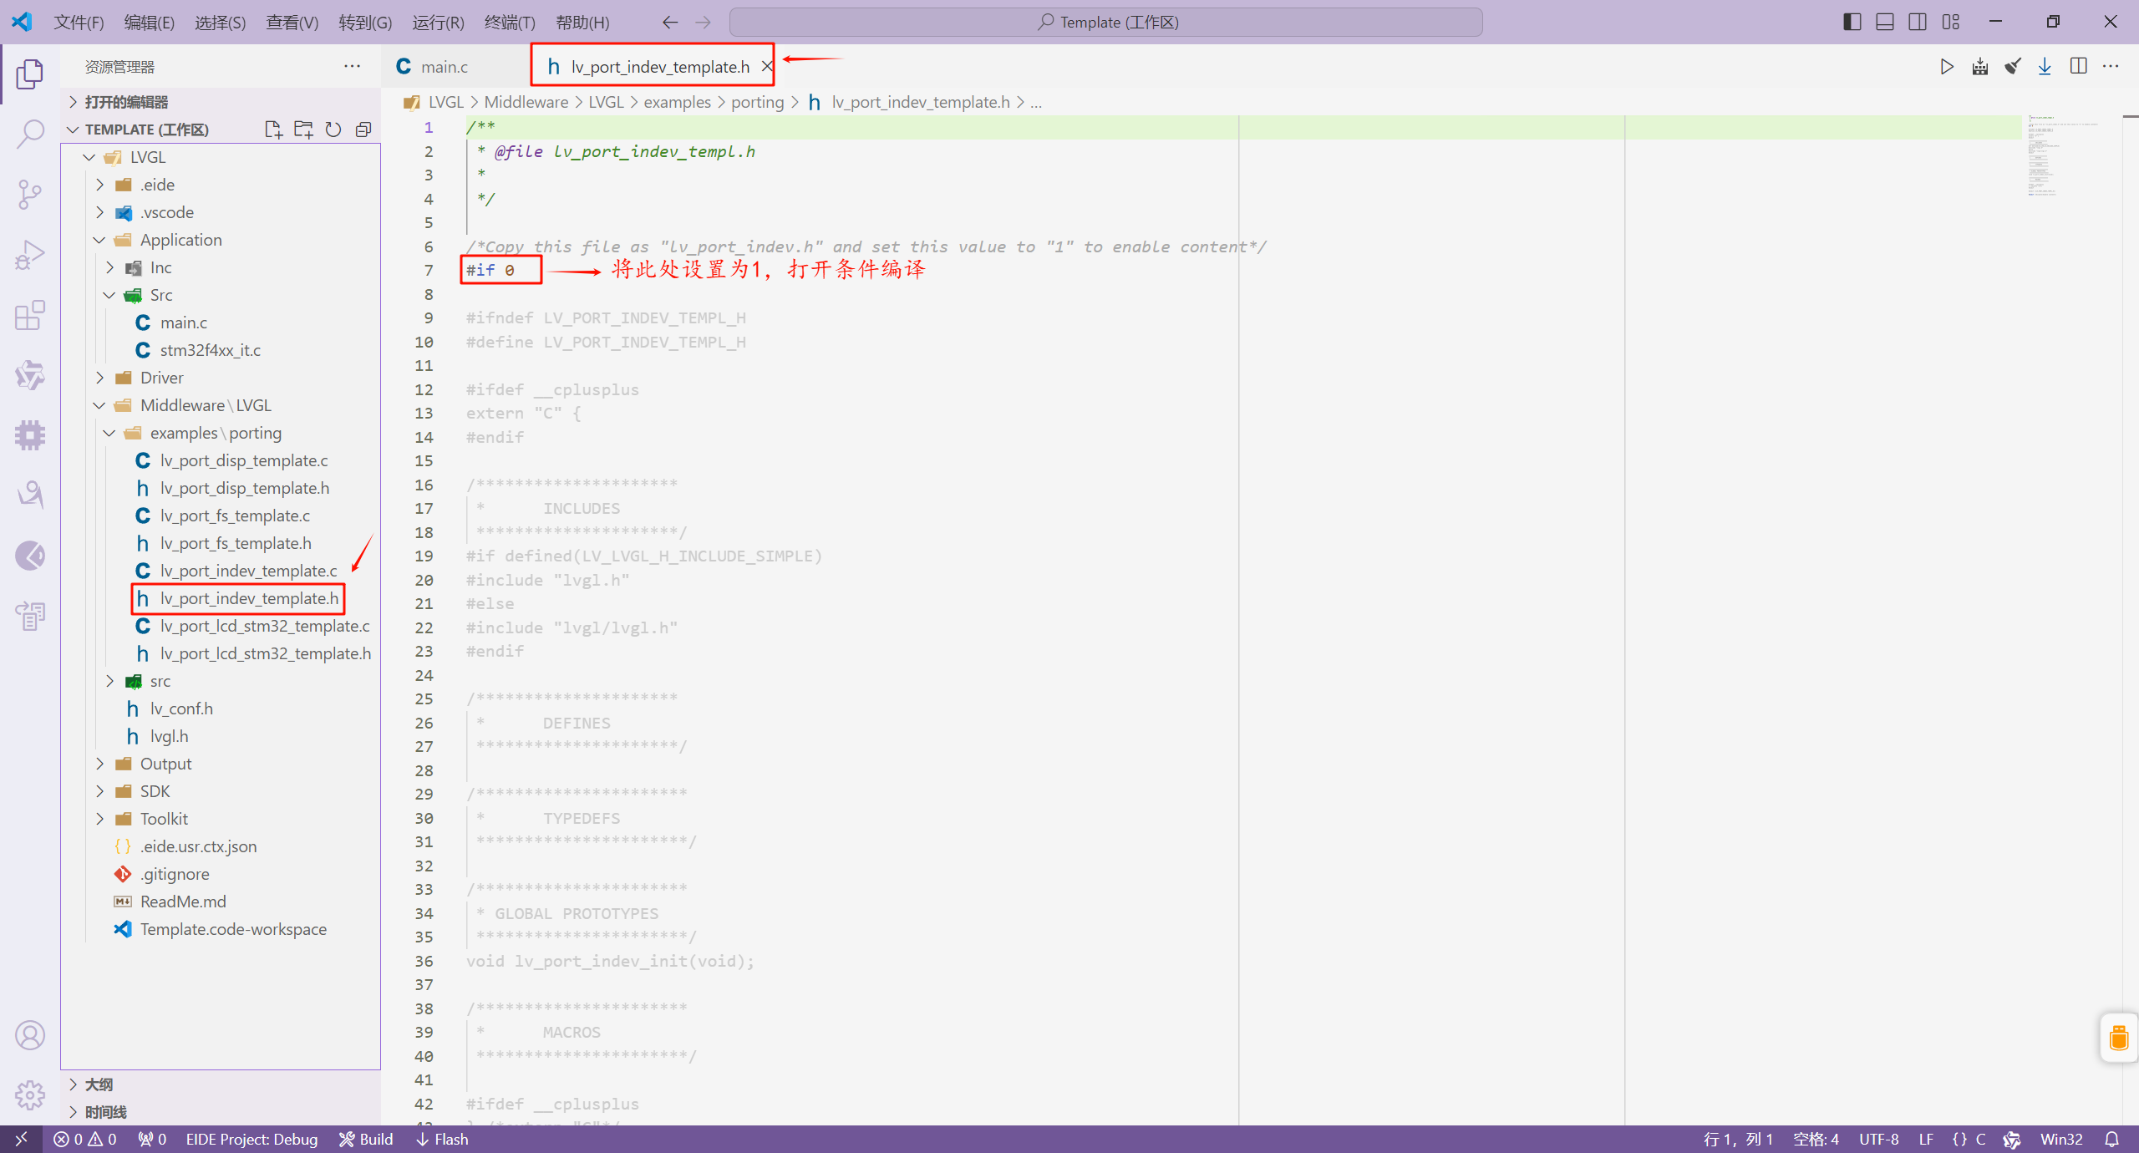Click 行 1, 列 1 cursor position

pos(1738,1139)
